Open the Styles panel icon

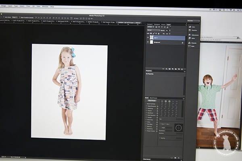coord(190,38)
